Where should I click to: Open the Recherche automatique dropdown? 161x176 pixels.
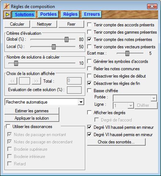(81, 102)
